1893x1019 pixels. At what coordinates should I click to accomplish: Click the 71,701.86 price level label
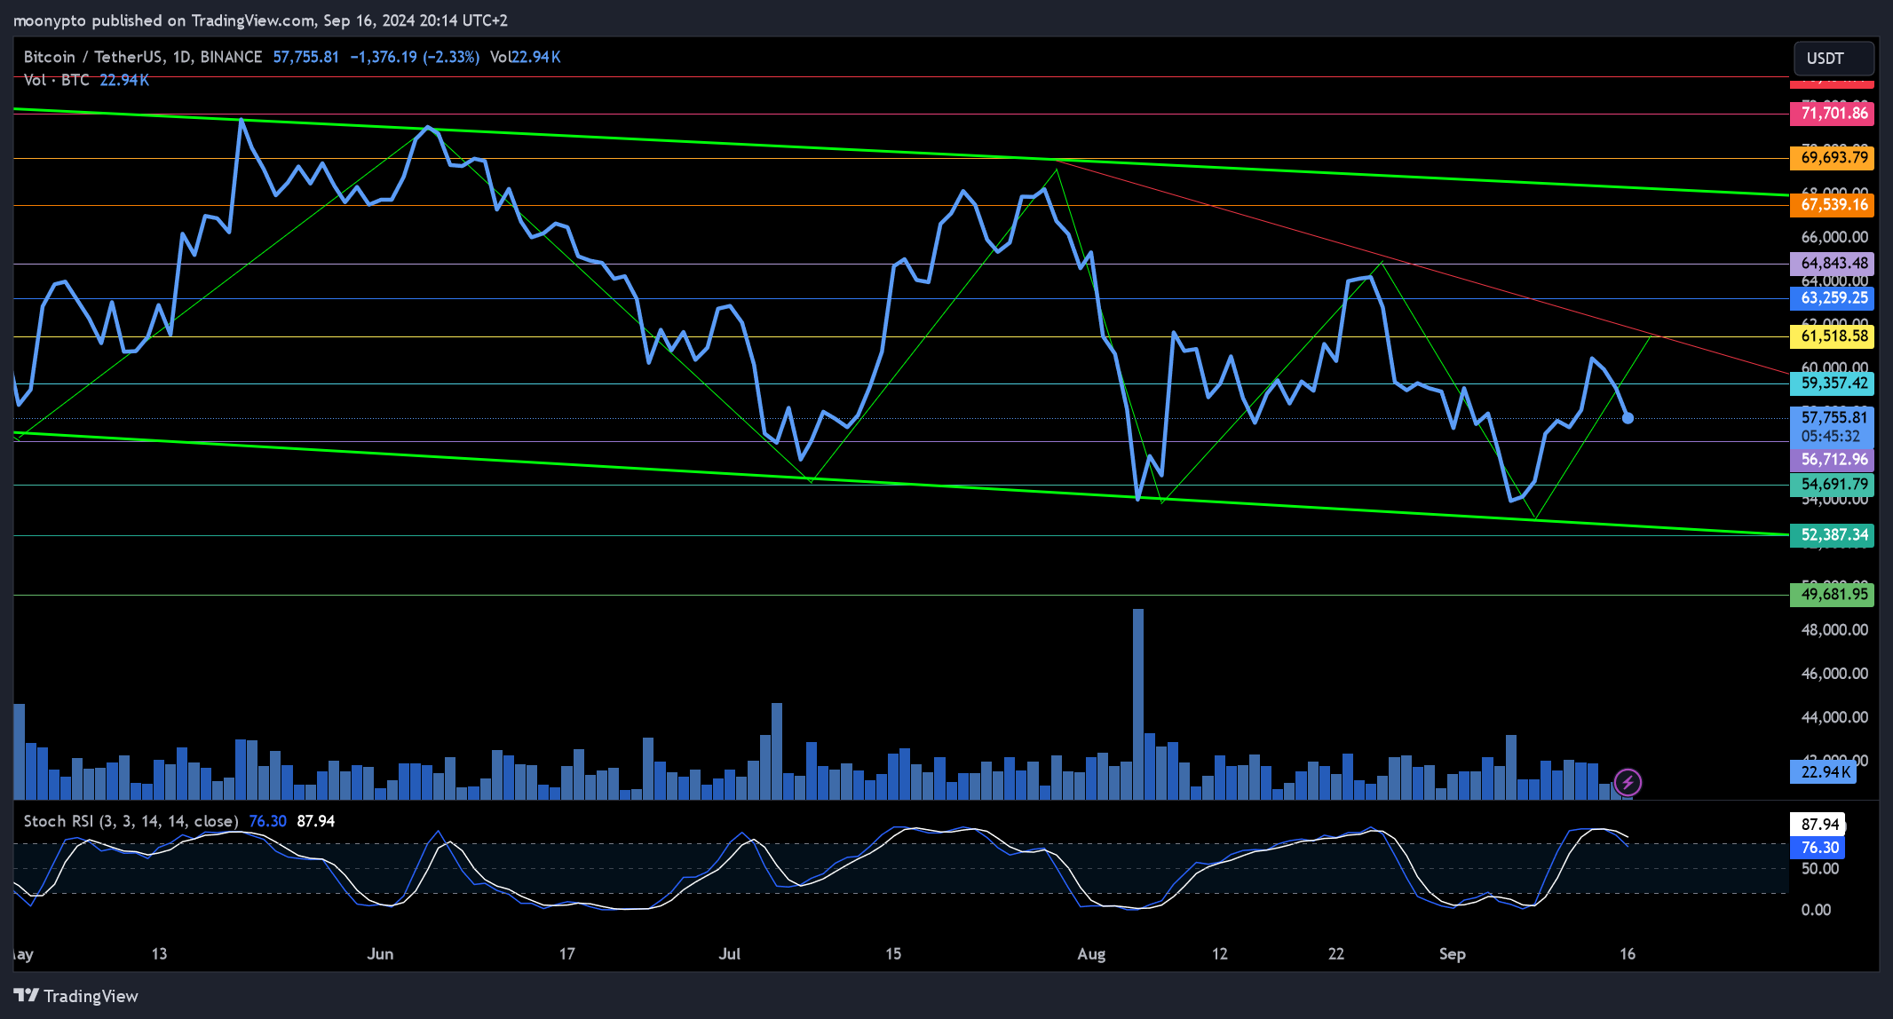point(1832,113)
